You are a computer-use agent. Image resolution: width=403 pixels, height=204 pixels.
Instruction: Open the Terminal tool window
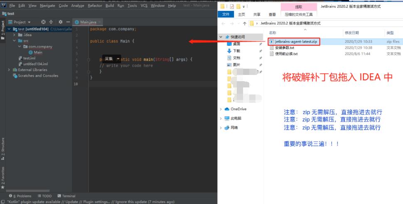pyautogui.click(x=66, y=196)
